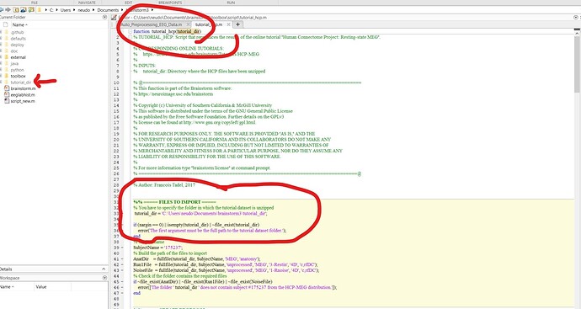
Task: Go up one folder level
Action: click(x=16, y=10)
